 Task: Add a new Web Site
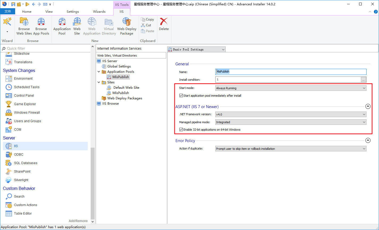click(77, 26)
